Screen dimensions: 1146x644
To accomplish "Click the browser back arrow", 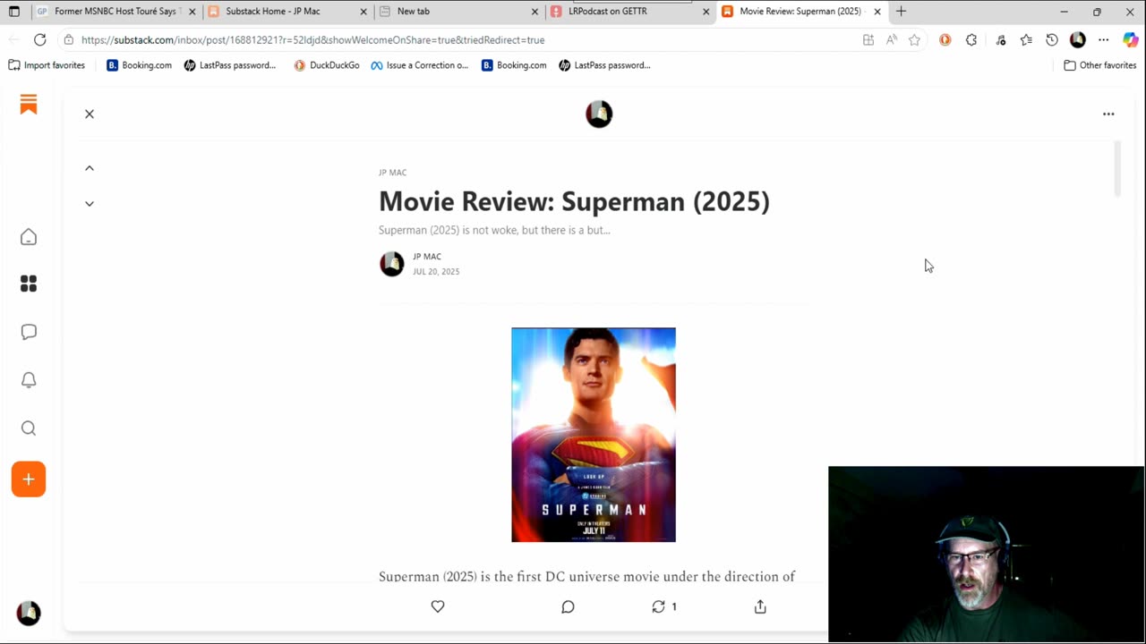I will point(13,40).
